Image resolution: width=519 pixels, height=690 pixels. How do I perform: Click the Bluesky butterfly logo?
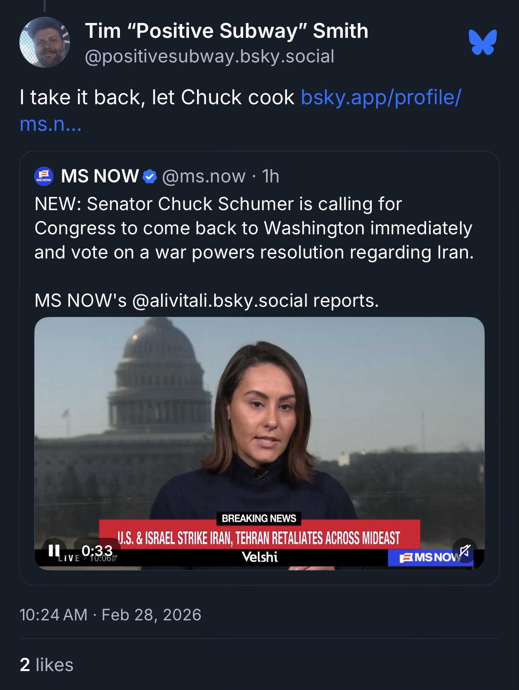coord(482,42)
